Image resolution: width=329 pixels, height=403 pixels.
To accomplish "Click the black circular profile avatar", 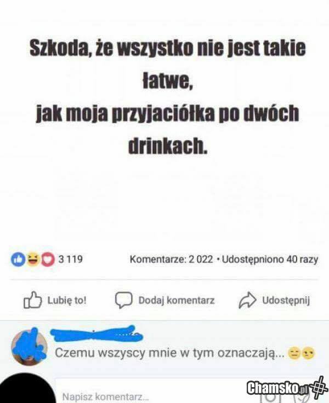I will coord(28,389).
